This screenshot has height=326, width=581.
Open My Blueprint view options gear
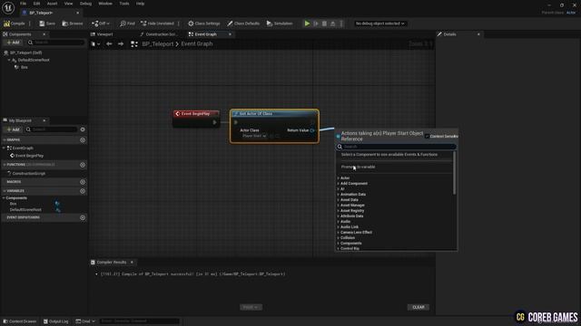point(83,129)
